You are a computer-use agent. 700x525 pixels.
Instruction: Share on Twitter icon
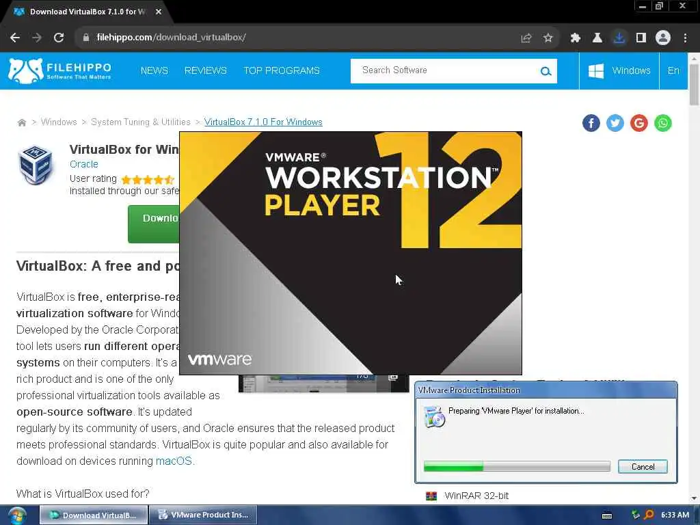click(x=615, y=123)
